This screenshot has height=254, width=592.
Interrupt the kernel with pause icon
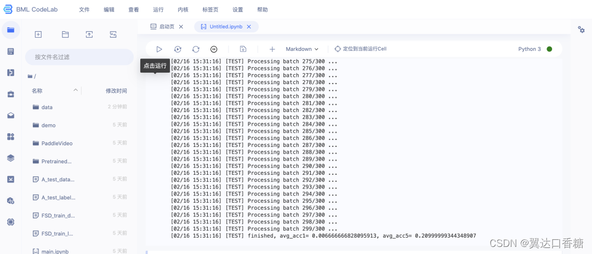[x=214, y=49]
